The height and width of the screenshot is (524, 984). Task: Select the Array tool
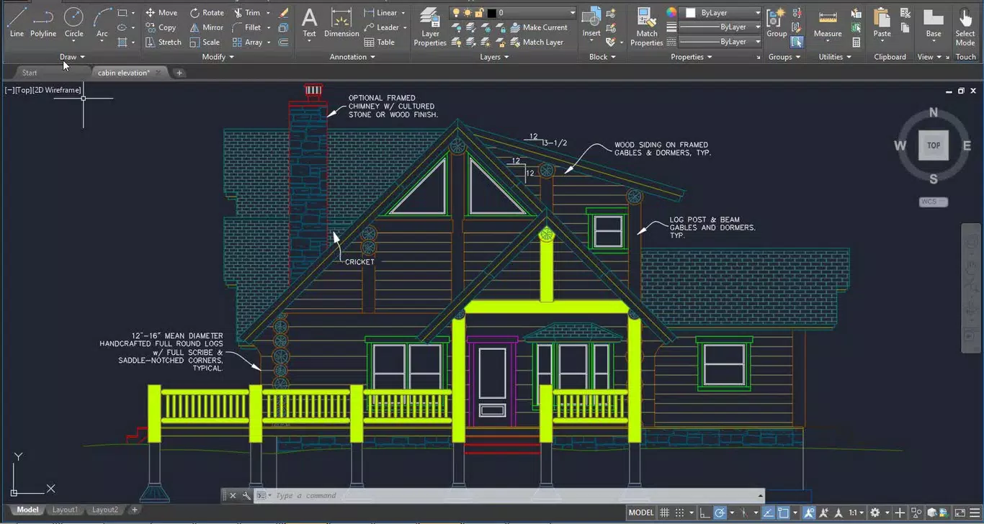(x=247, y=42)
